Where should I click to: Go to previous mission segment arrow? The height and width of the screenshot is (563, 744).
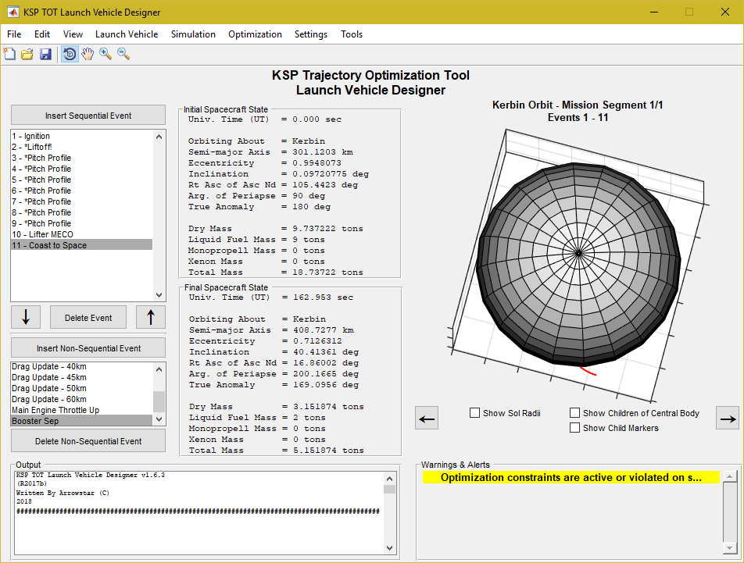pos(427,419)
